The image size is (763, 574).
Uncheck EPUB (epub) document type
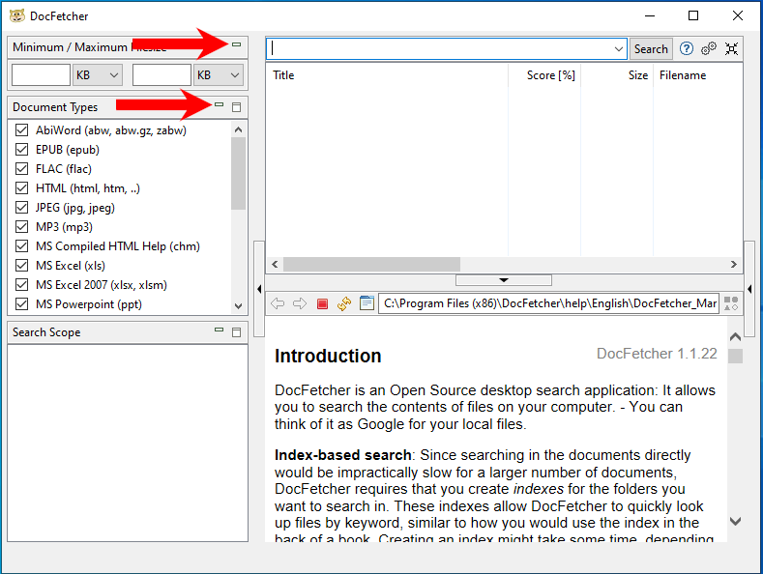21,150
